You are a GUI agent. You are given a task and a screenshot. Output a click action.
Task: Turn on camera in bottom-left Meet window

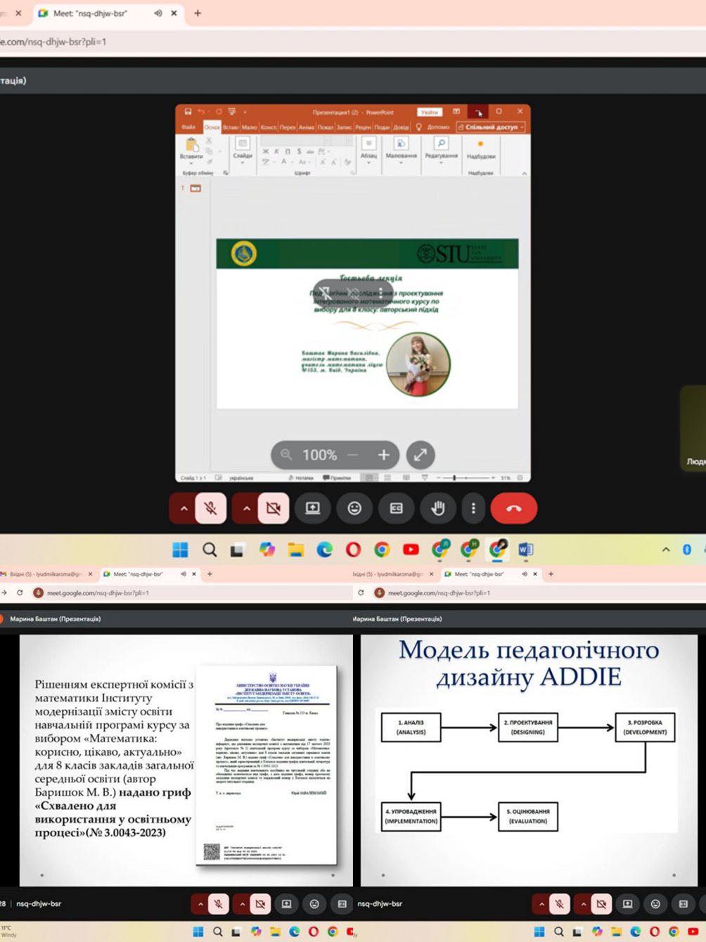point(260,904)
